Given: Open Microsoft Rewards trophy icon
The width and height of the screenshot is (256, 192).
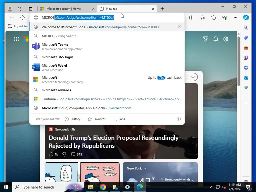Looking at the screenshot, I should [x=205, y=39].
